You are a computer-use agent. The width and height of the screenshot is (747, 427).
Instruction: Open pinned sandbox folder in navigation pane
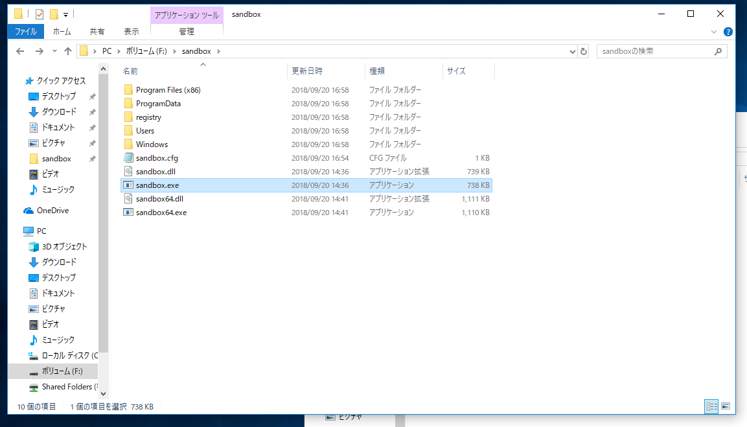56,159
